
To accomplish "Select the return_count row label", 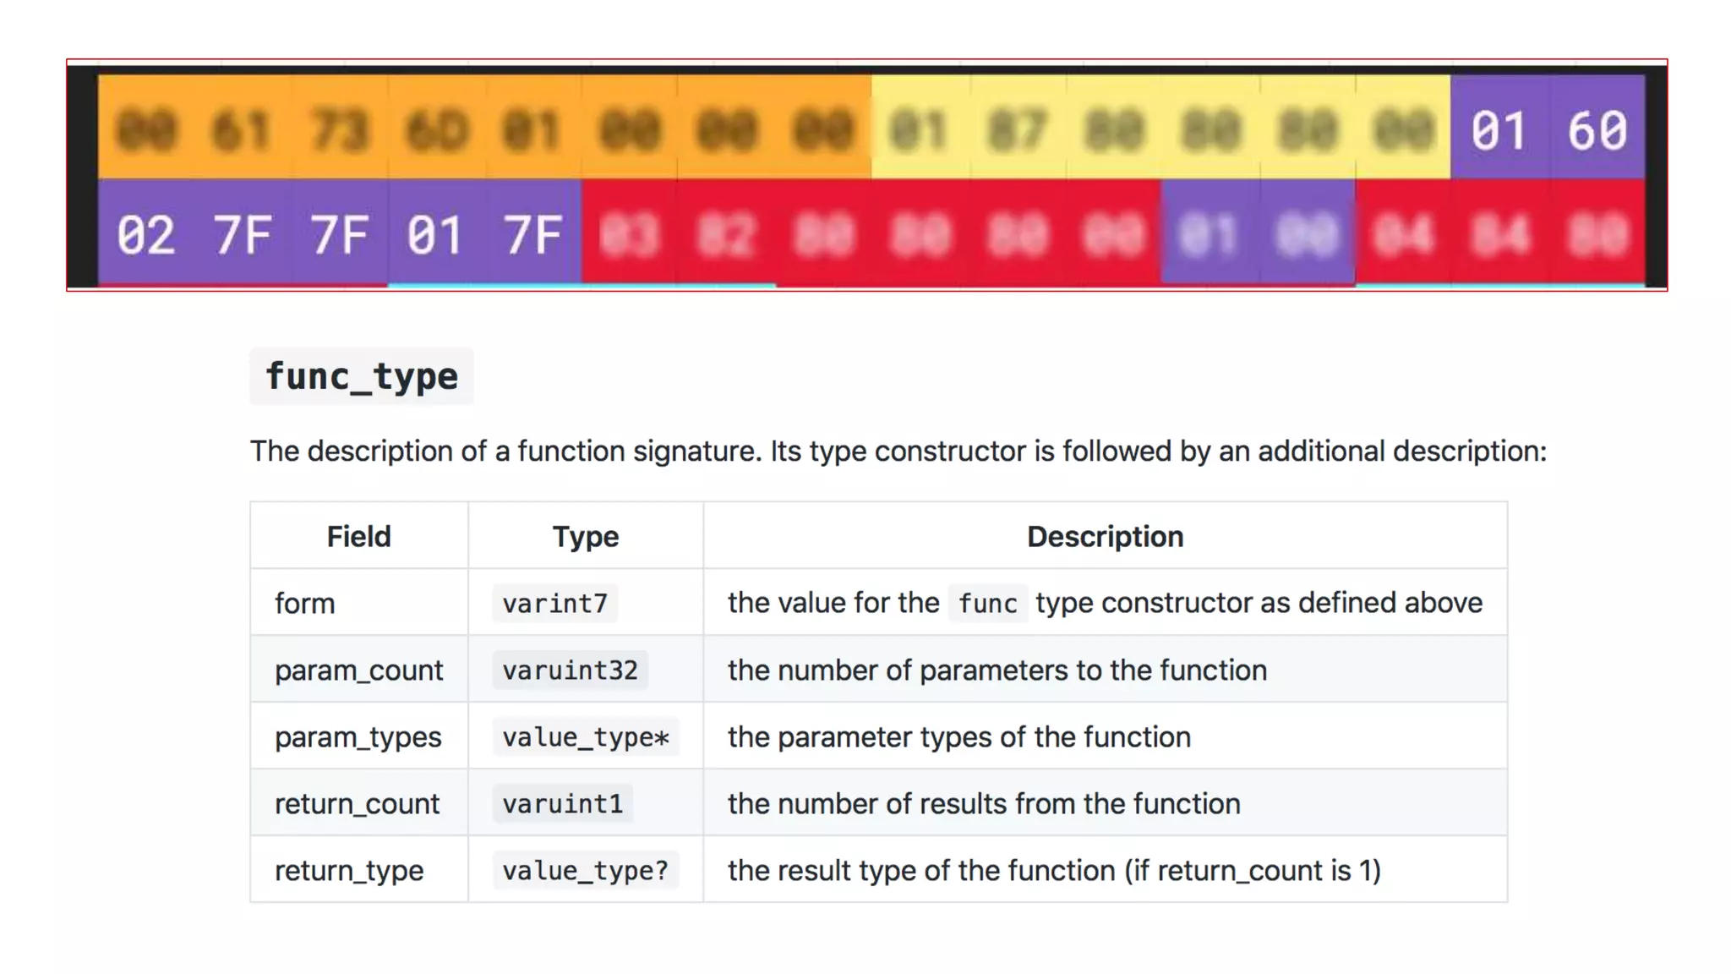I will (x=357, y=803).
